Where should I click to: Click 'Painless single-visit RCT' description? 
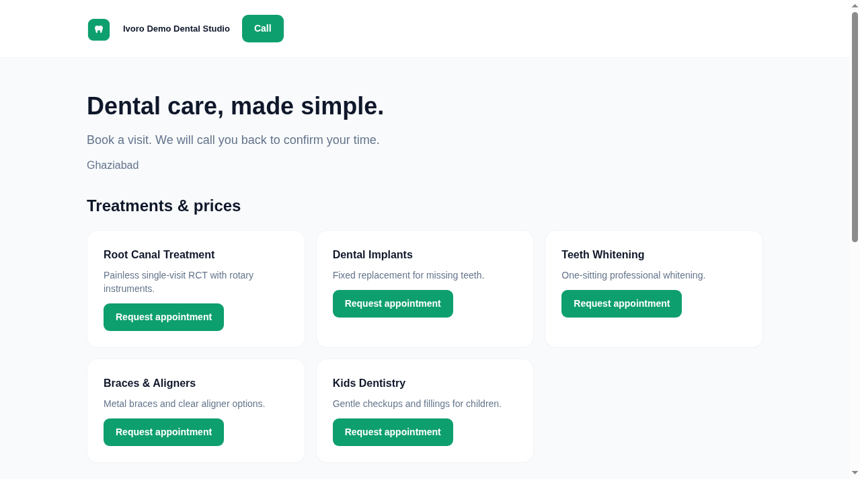point(178,282)
